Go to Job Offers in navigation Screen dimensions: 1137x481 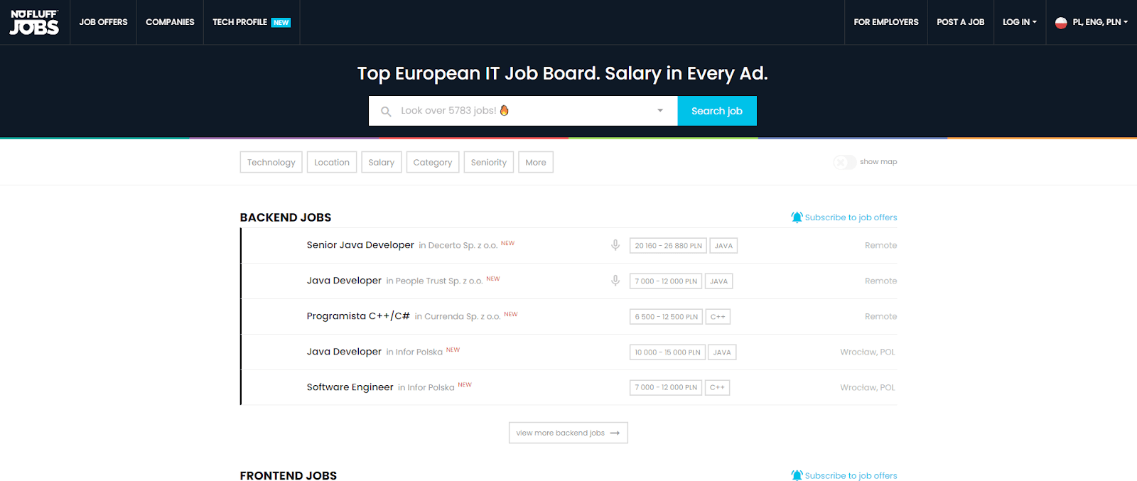[x=103, y=22]
